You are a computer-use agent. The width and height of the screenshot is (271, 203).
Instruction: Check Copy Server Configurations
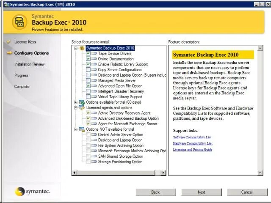(x=88, y=69)
